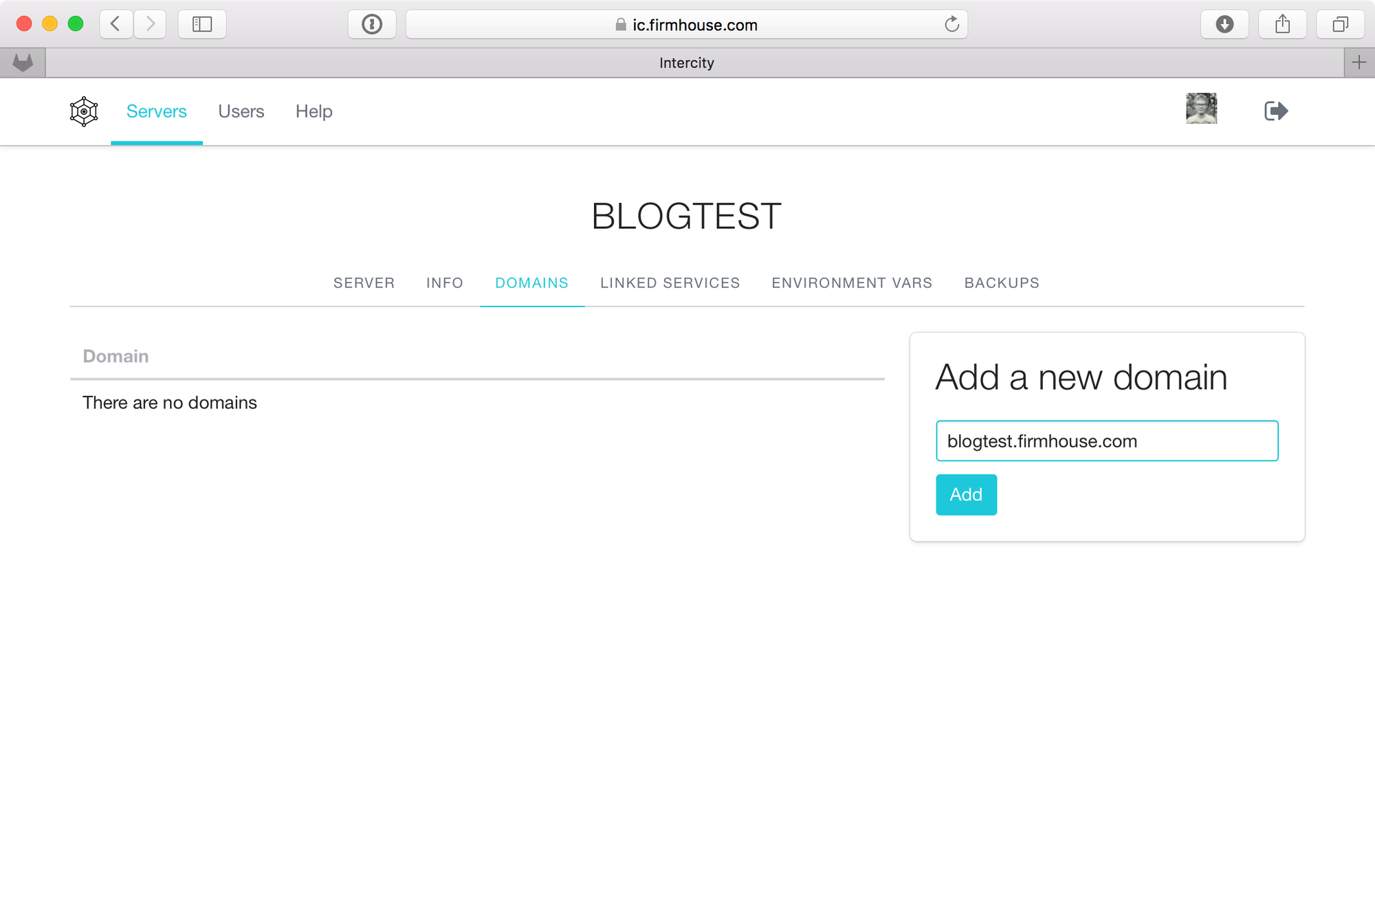This screenshot has width=1375, height=917.
Task: Focus the new domain text field
Action: tap(1106, 441)
